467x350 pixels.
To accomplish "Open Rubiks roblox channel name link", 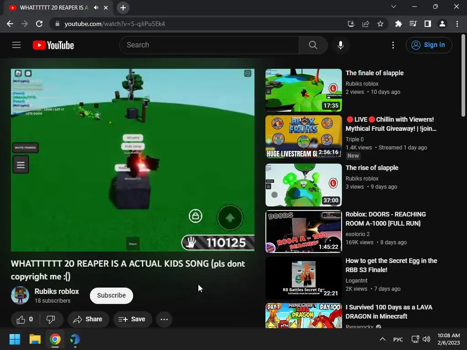I will click(57, 291).
